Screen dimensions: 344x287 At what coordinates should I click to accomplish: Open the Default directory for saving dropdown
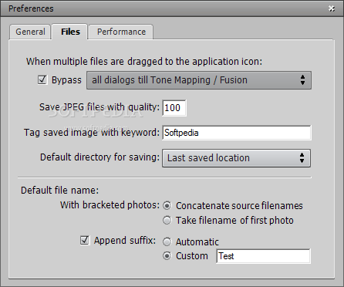(236, 158)
